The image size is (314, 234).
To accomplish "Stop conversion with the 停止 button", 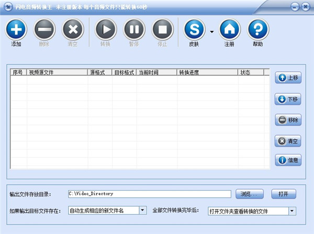I will point(162,29).
